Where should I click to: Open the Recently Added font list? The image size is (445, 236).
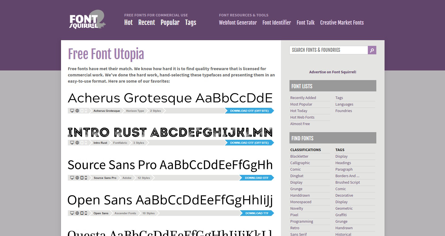click(x=303, y=98)
